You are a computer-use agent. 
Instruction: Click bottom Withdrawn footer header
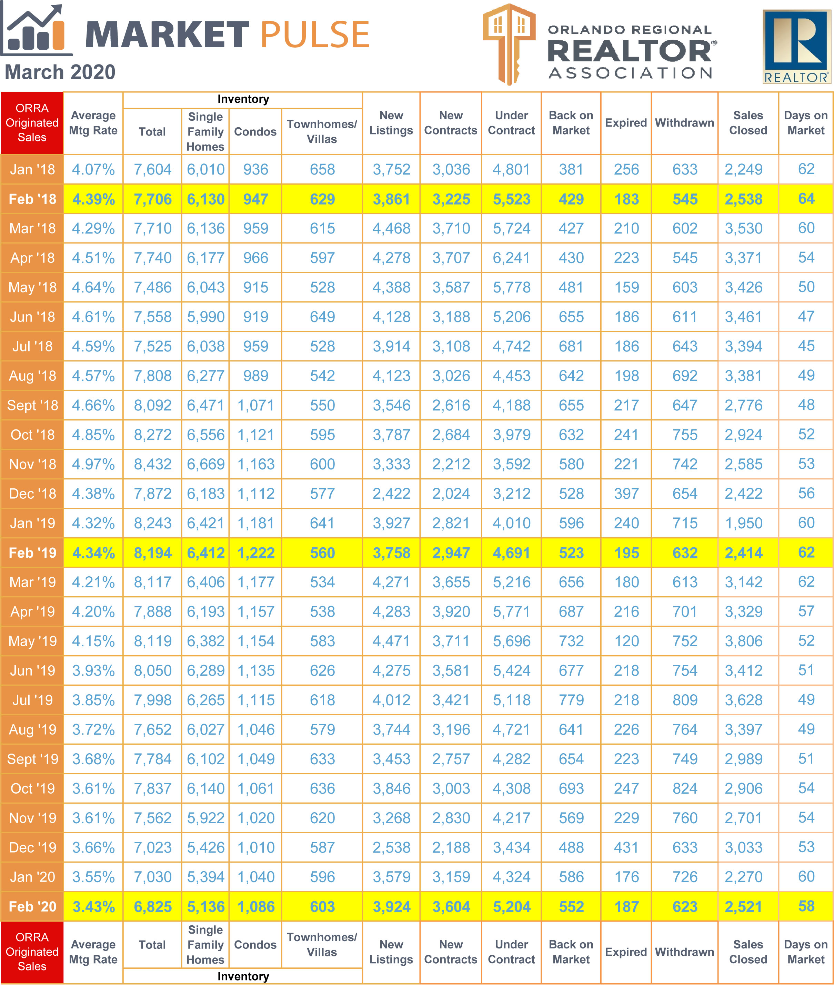pyautogui.click(x=685, y=952)
